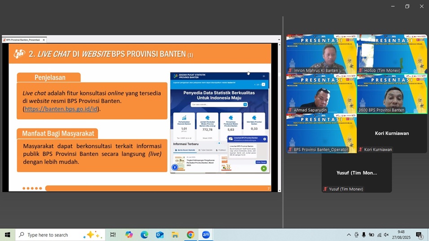Click the Meet Now tray icon
This screenshot has width=429, height=241.
(x=356, y=235)
